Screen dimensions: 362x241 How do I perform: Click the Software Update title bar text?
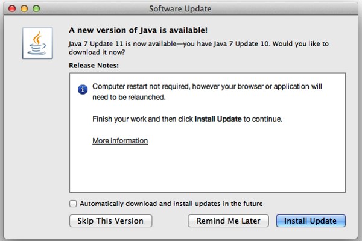click(180, 9)
